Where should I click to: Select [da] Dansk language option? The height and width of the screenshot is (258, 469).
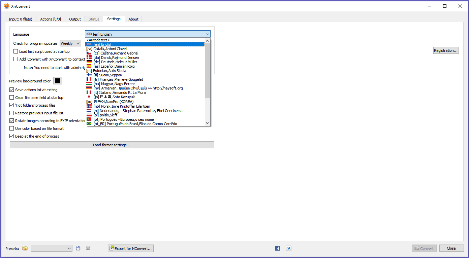(x=145, y=58)
